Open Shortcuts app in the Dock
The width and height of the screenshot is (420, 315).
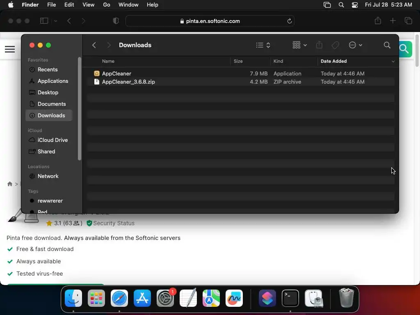267,298
